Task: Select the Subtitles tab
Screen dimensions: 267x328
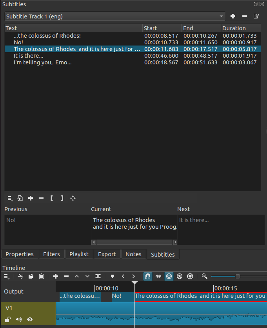Action: (163, 254)
